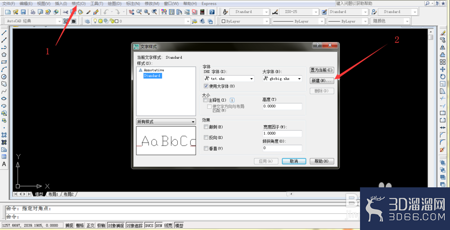This screenshot has height=230, width=450.
Task: Select the Move tool in the modify toolbar
Action: 442,69
